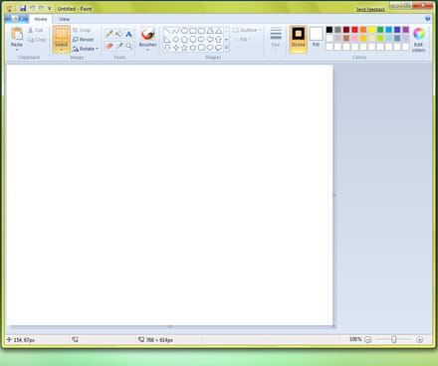
Task: Choose the Diamond shape
Action: (x=176, y=40)
